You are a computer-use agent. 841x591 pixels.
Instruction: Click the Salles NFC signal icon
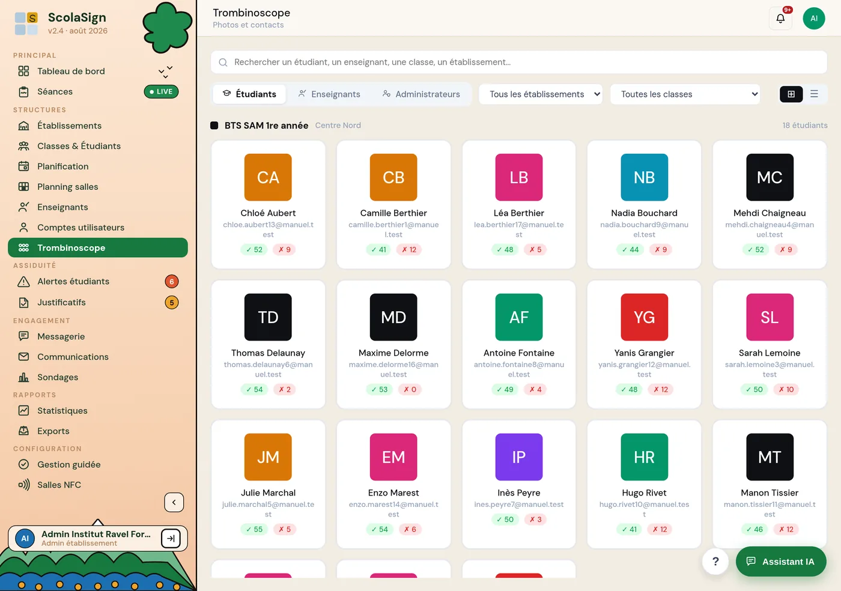click(x=24, y=485)
